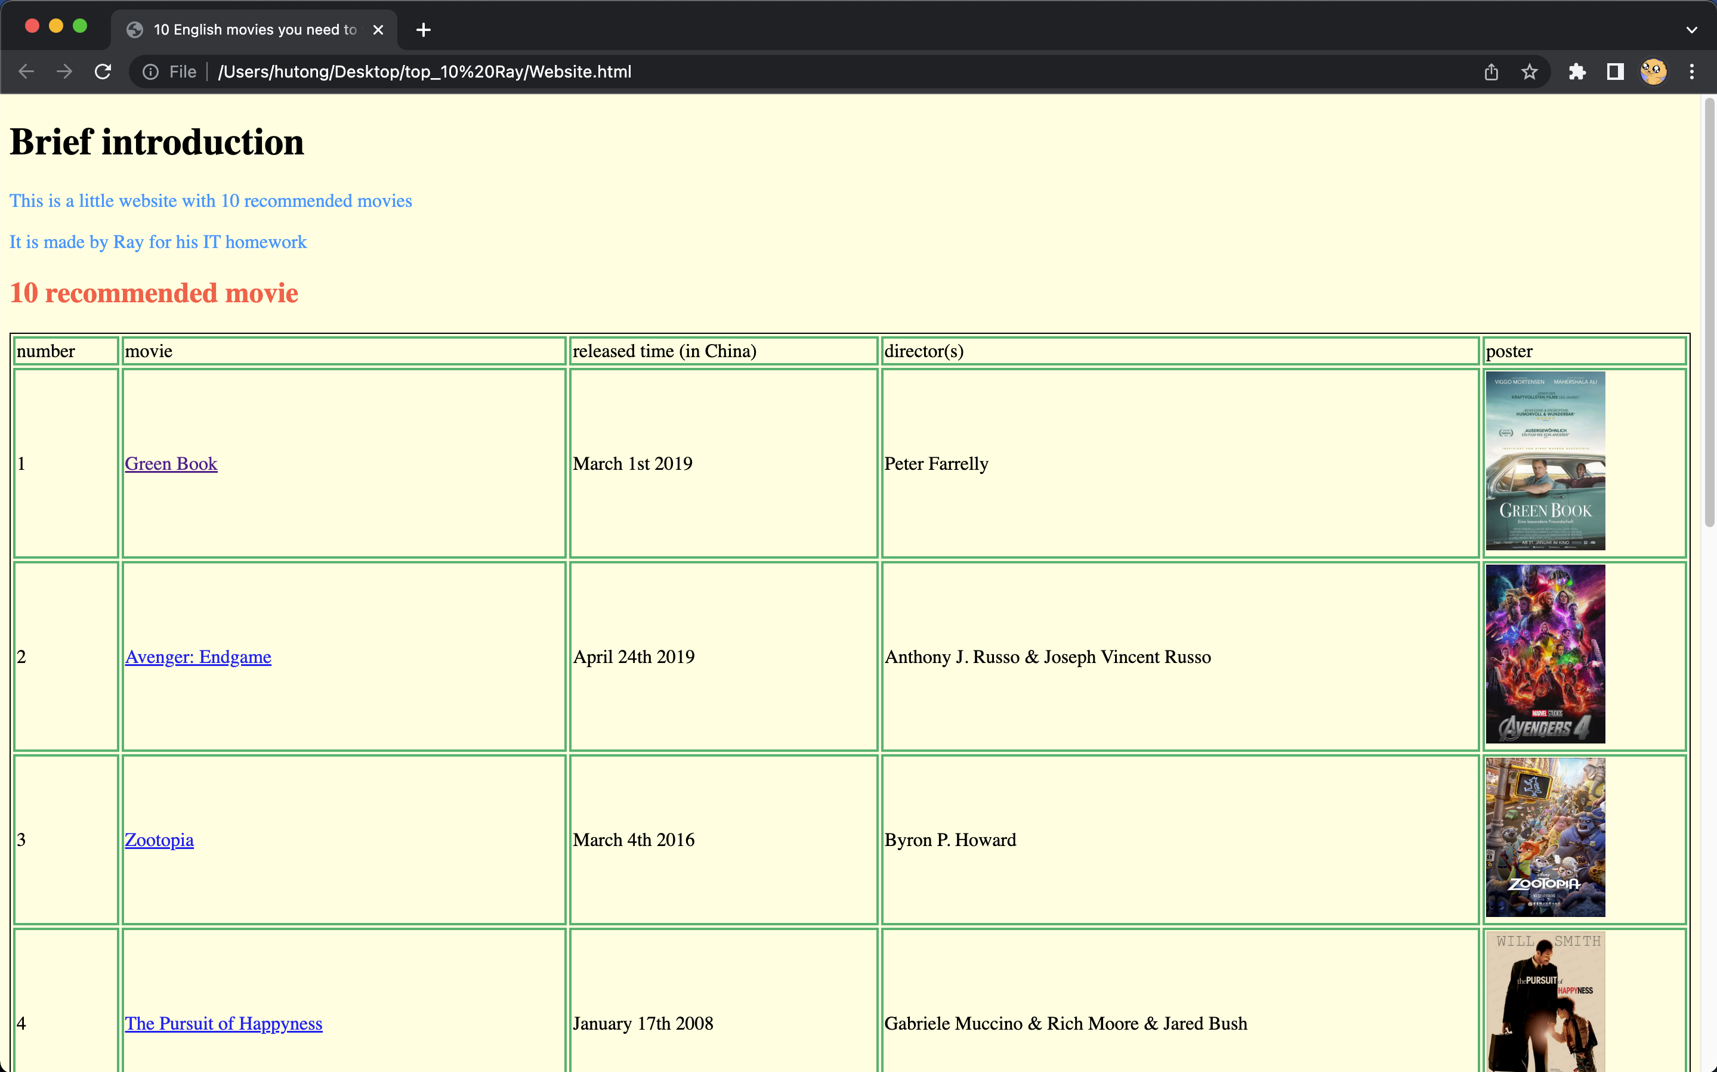Click the 'March 4th 2016' release date
The width and height of the screenshot is (1717, 1072).
pyautogui.click(x=634, y=840)
